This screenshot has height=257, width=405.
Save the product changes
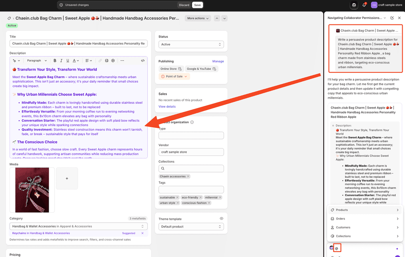click(x=197, y=5)
